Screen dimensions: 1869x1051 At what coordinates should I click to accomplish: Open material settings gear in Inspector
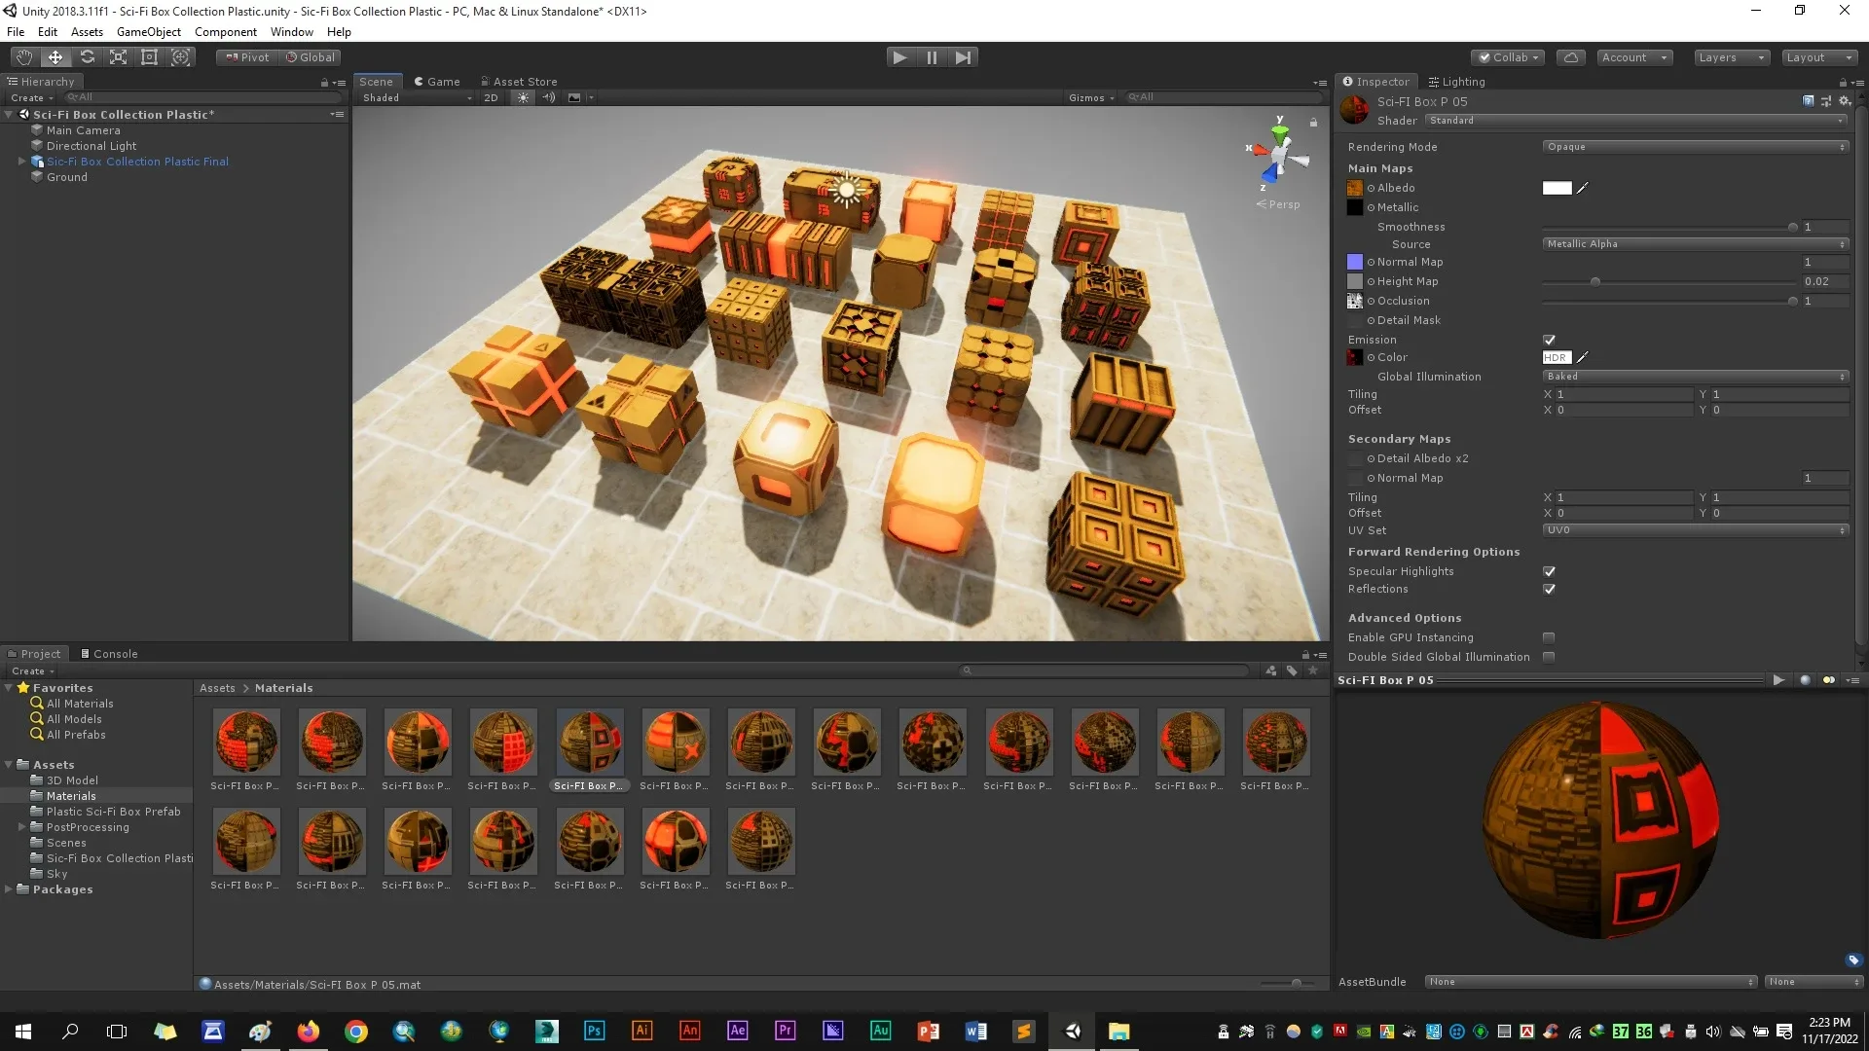coord(1844,101)
